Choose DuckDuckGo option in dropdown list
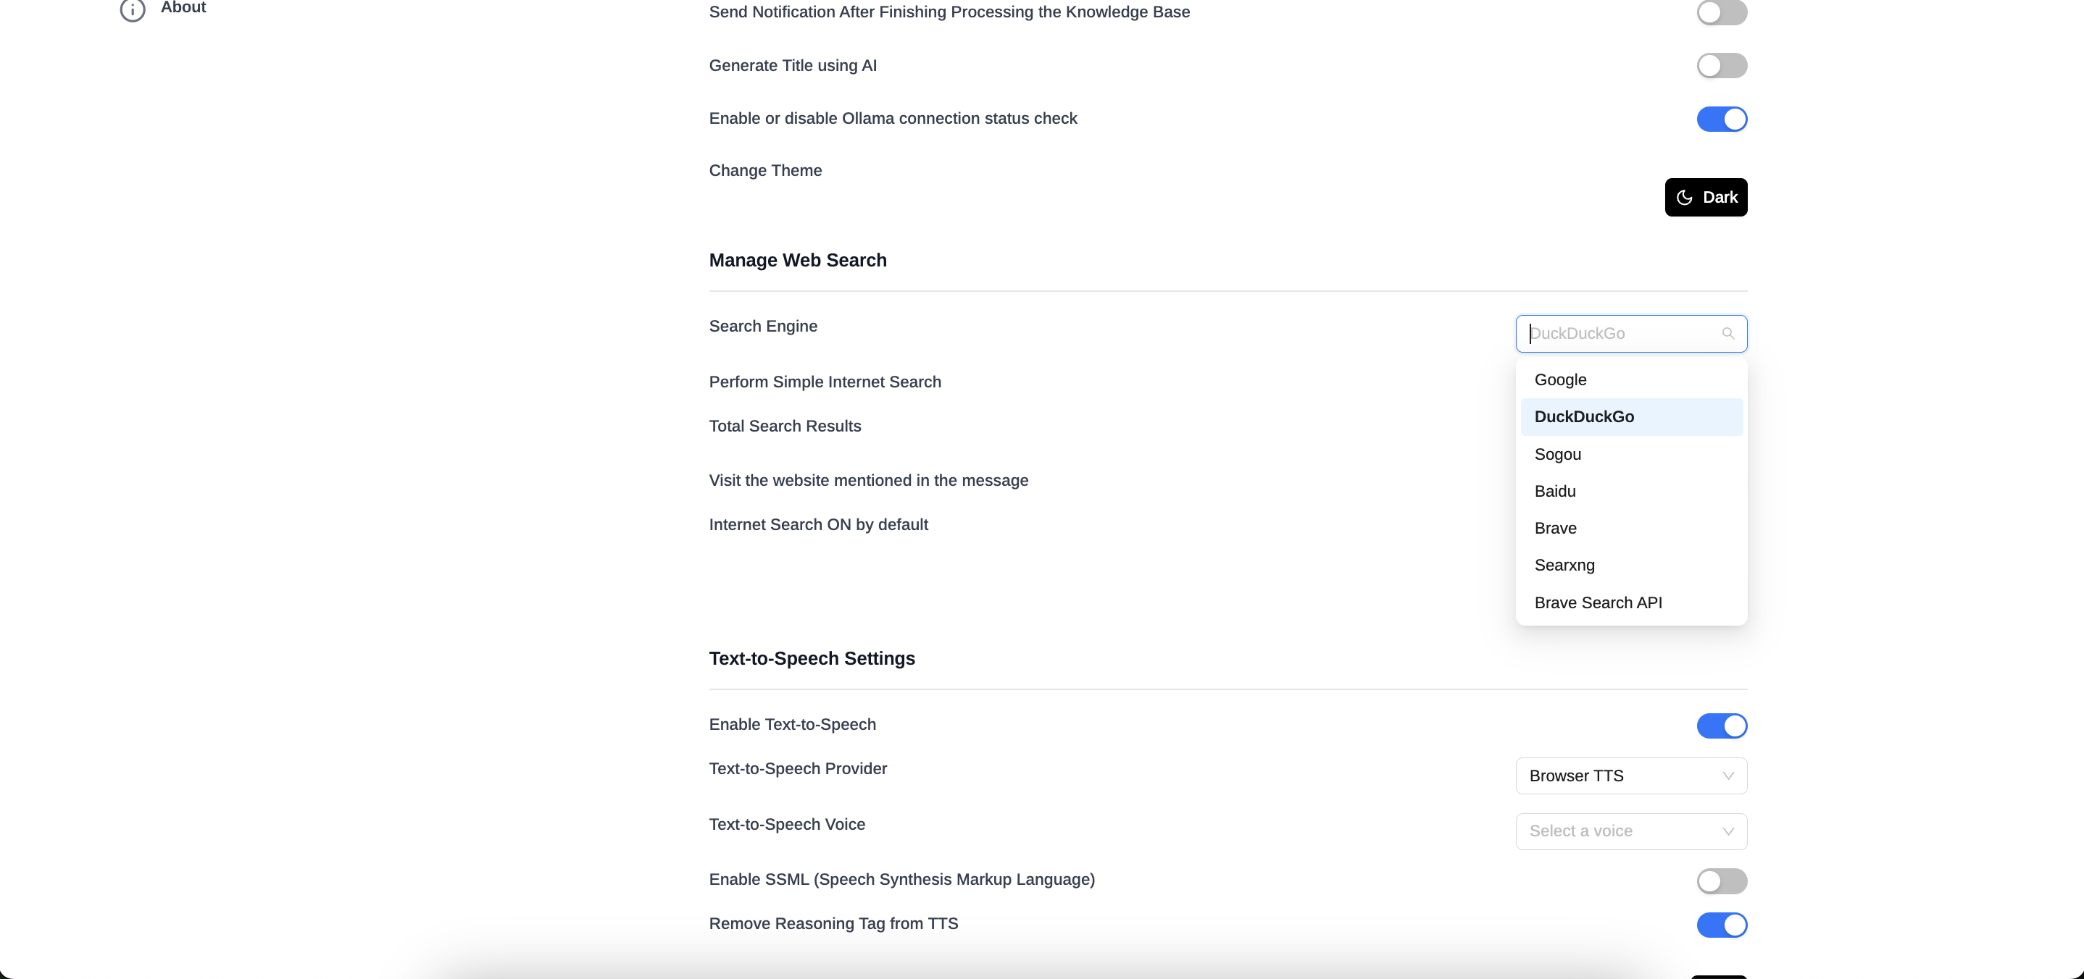The height and width of the screenshot is (979, 2084). (1583, 417)
